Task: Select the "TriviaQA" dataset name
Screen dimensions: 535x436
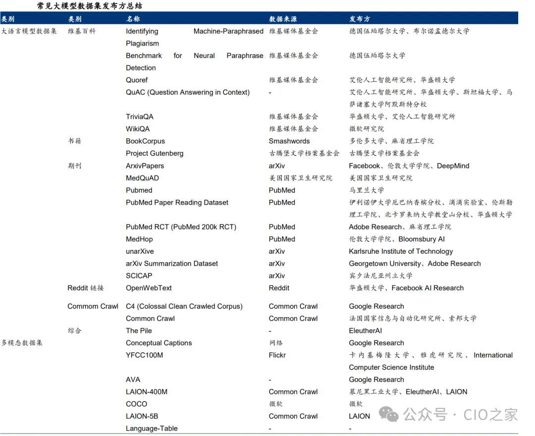Action: pos(140,116)
